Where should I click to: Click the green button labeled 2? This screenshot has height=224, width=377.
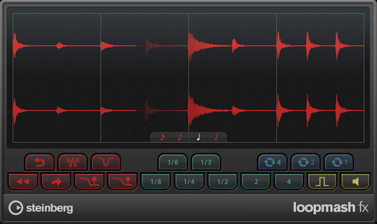point(256,181)
